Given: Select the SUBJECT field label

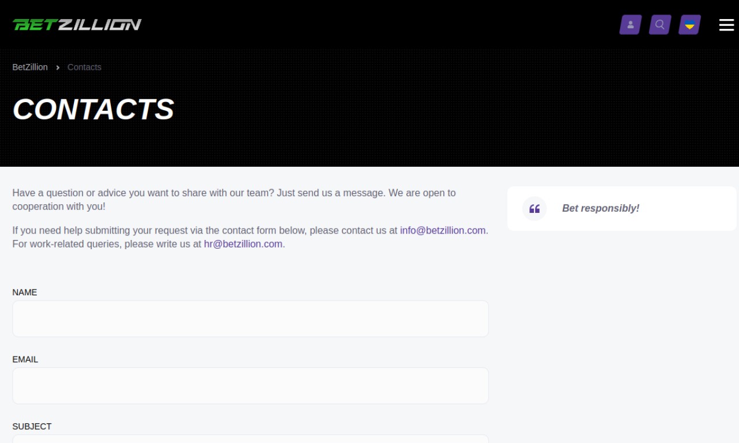Looking at the screenshot, I should coord(32,426).
